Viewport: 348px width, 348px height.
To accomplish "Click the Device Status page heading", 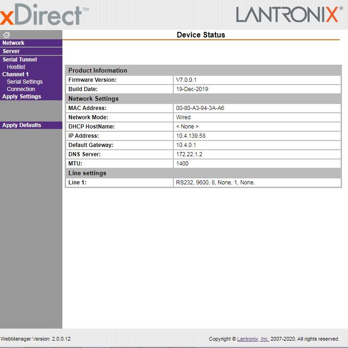I will (x=201, y=35).
